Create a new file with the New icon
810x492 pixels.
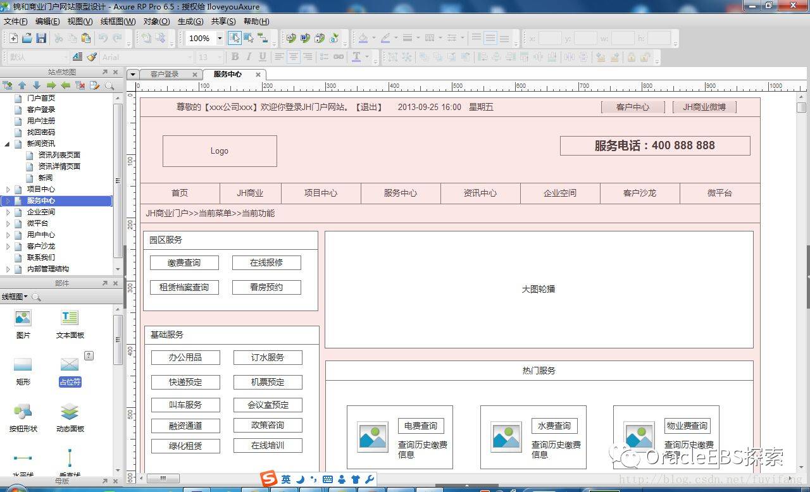[13, 38]
